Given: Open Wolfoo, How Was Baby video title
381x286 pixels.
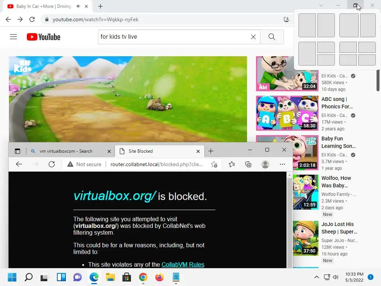Looking at the screenshot, I should click(x=336, y=182).
